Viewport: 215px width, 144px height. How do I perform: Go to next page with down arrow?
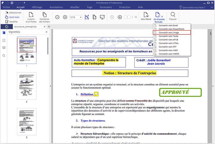coord(120,17)
